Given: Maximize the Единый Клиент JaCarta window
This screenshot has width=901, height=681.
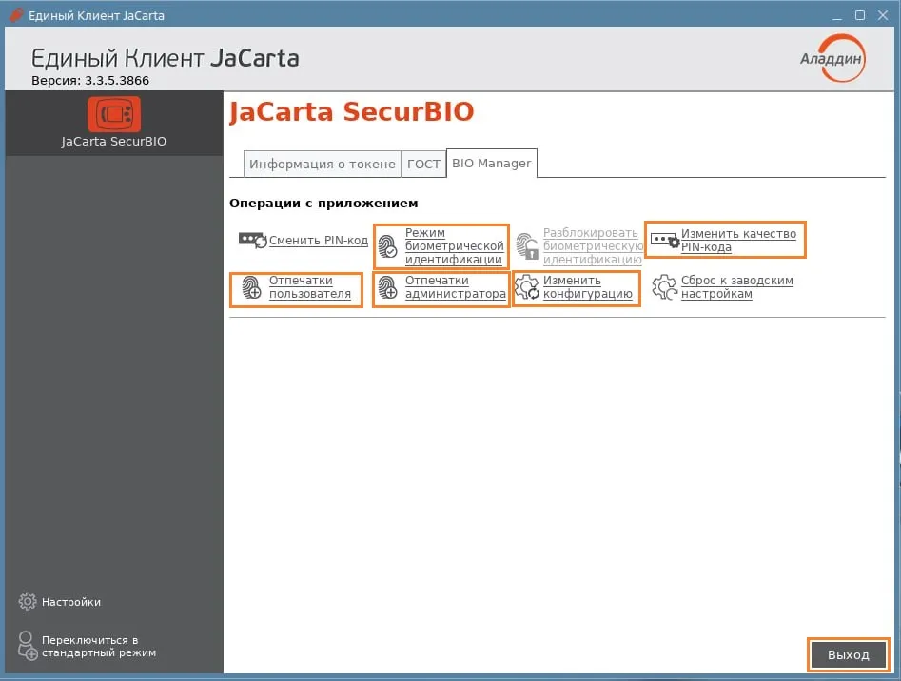Looking at the screenshot, I should pos(860,15).
